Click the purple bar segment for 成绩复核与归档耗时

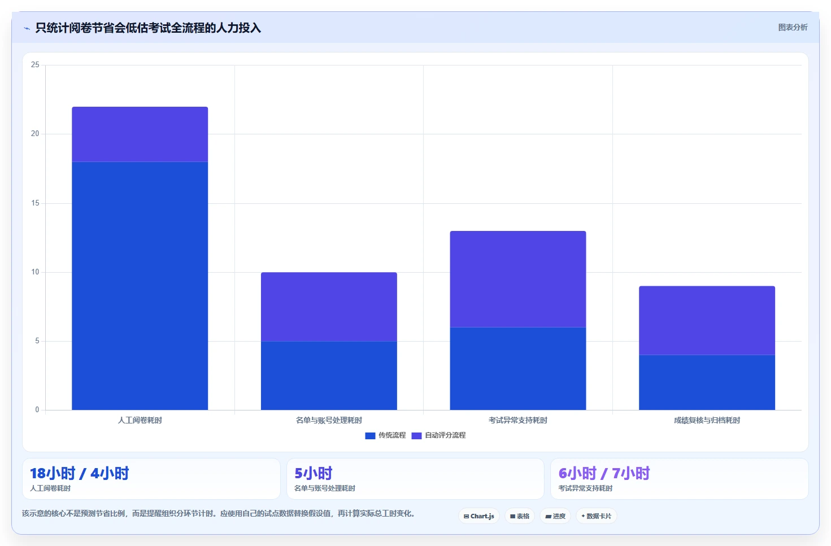(x=707, y=320)
